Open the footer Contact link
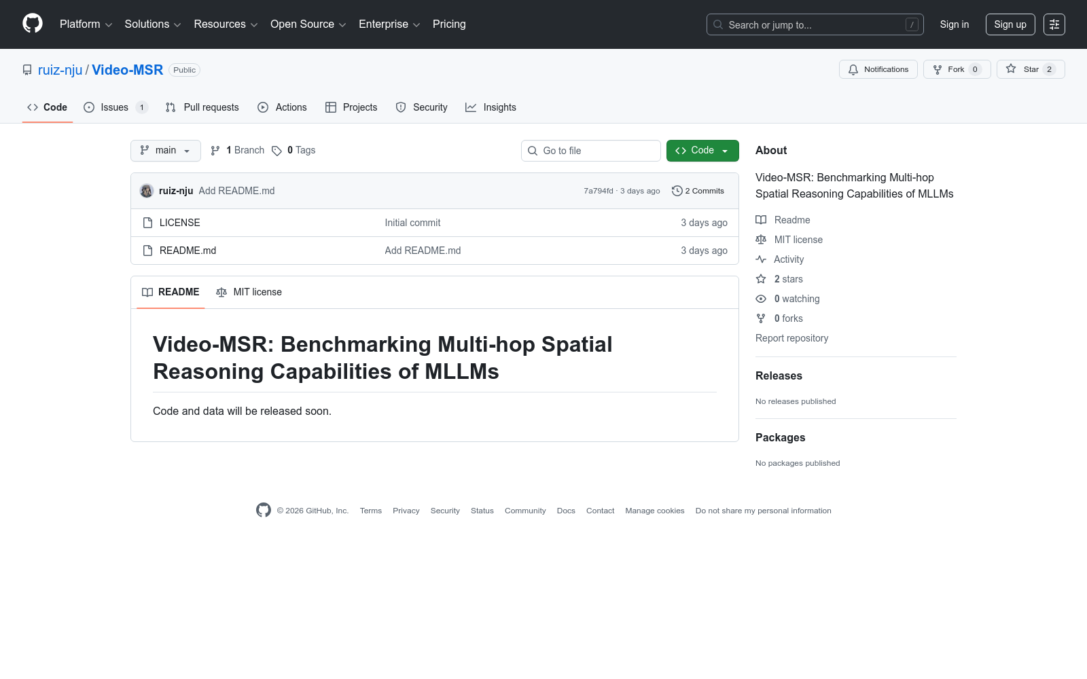 tap(600, 511)
